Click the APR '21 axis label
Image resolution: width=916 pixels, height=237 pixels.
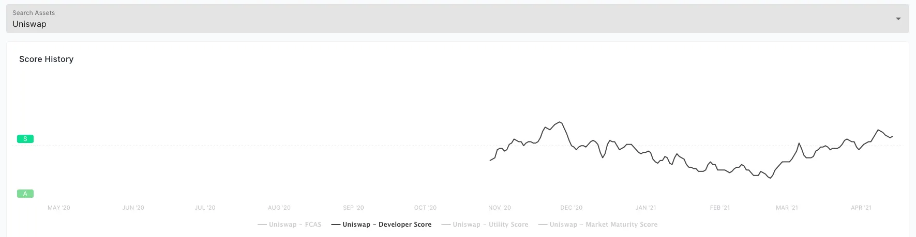[861, 208]
